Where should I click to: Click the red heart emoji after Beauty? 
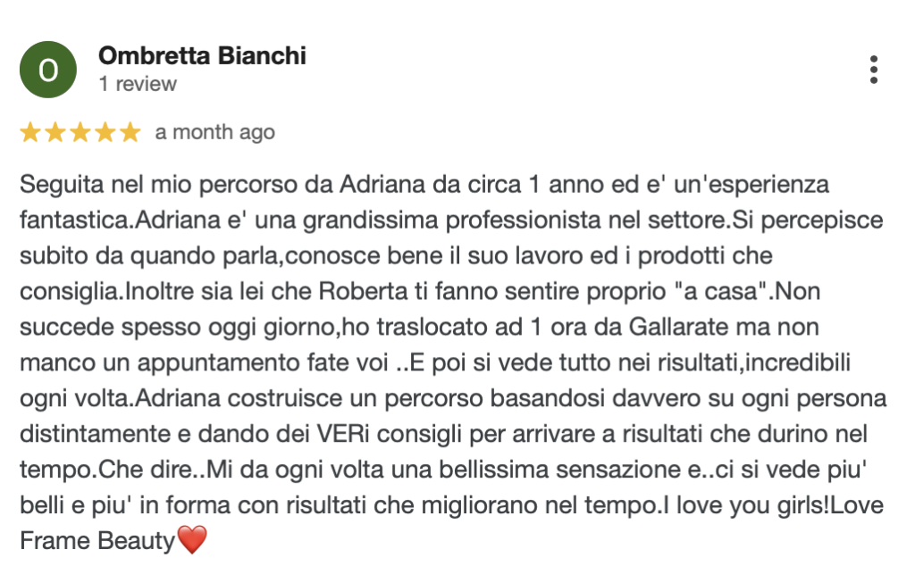192,539
